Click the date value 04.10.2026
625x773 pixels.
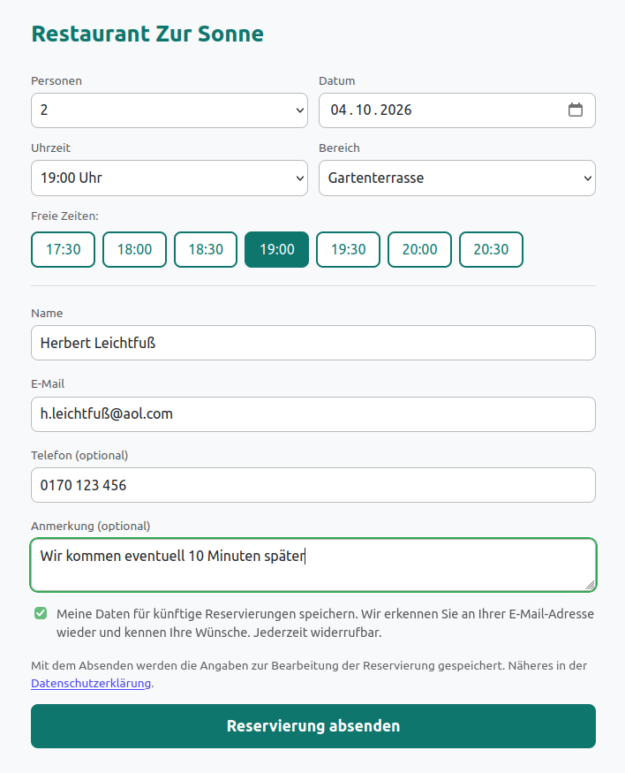371,110
